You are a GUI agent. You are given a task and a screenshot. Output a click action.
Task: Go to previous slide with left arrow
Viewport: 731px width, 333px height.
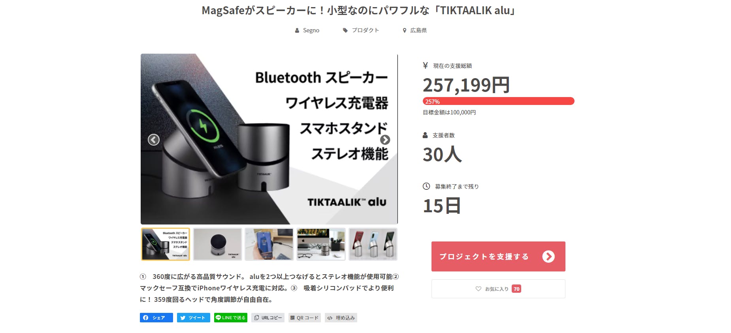[154, 140]
